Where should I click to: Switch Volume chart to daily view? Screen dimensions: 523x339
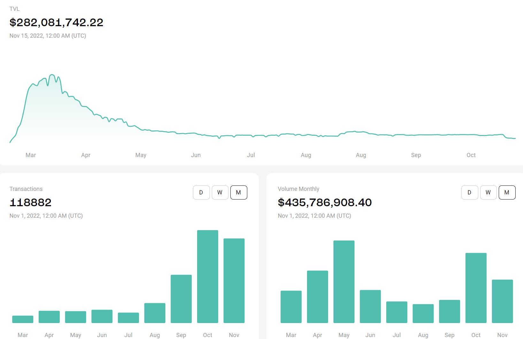pyautogui.click(x=470, y=192)
